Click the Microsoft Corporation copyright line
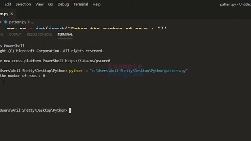 pos(52,51)
